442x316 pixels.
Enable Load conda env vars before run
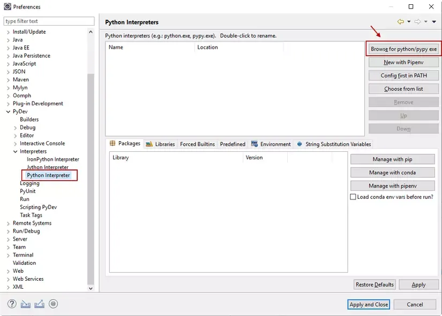click(x=353, y=197)
